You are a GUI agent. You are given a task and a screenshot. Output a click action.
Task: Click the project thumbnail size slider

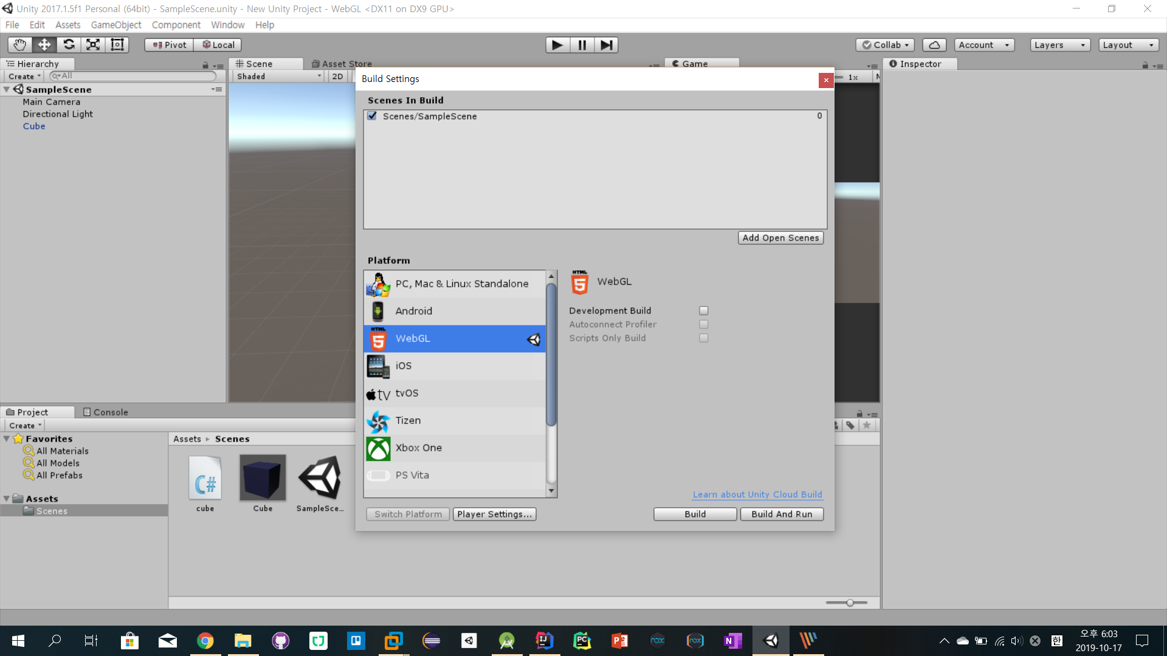[x=850, y=603]
